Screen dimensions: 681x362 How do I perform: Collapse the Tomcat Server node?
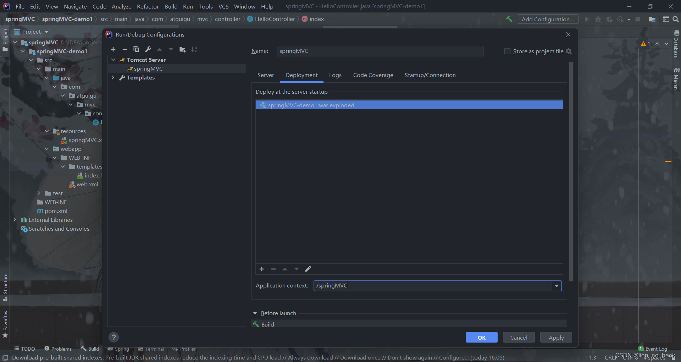coord(113,60)
